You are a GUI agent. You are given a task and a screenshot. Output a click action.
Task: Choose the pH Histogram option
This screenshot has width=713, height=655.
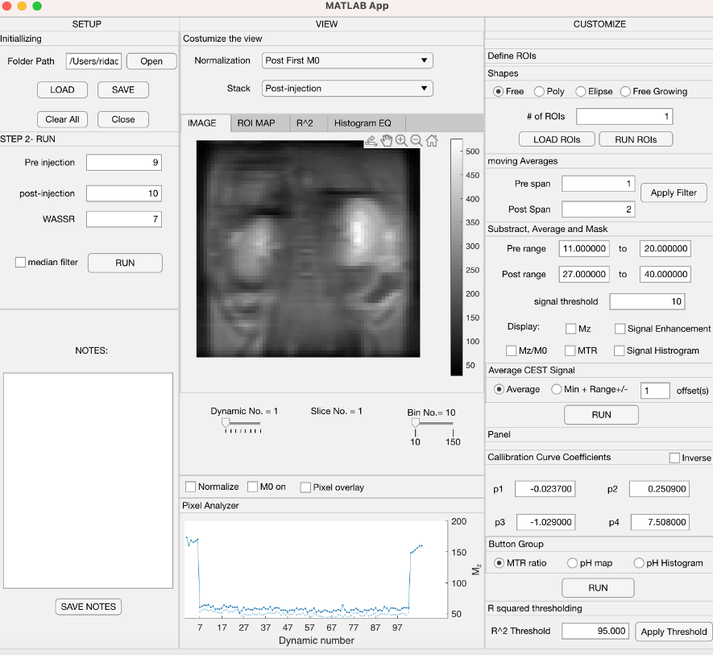(639, 563)
